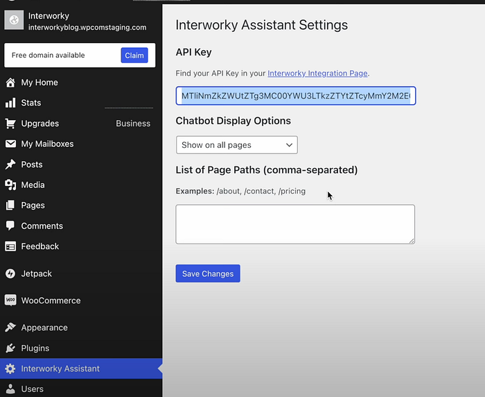Screen dimensions: 485x397
Task: Click the Appearance paintbrush icon
Action: pos(10,328)
